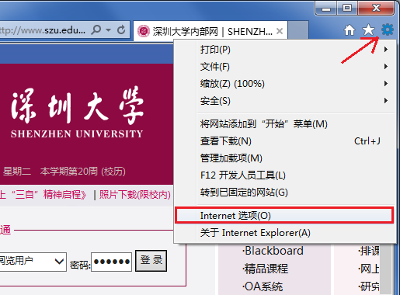Open the 安全(S) submenu

[x=285, y=101]
